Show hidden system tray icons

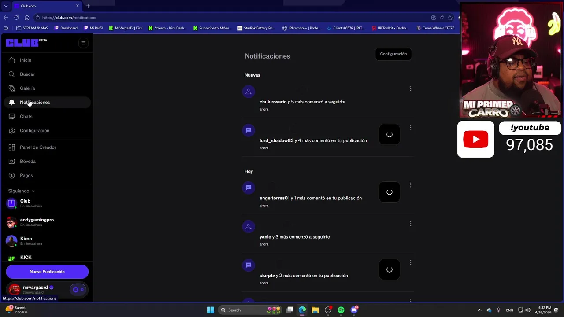(479, 310)
